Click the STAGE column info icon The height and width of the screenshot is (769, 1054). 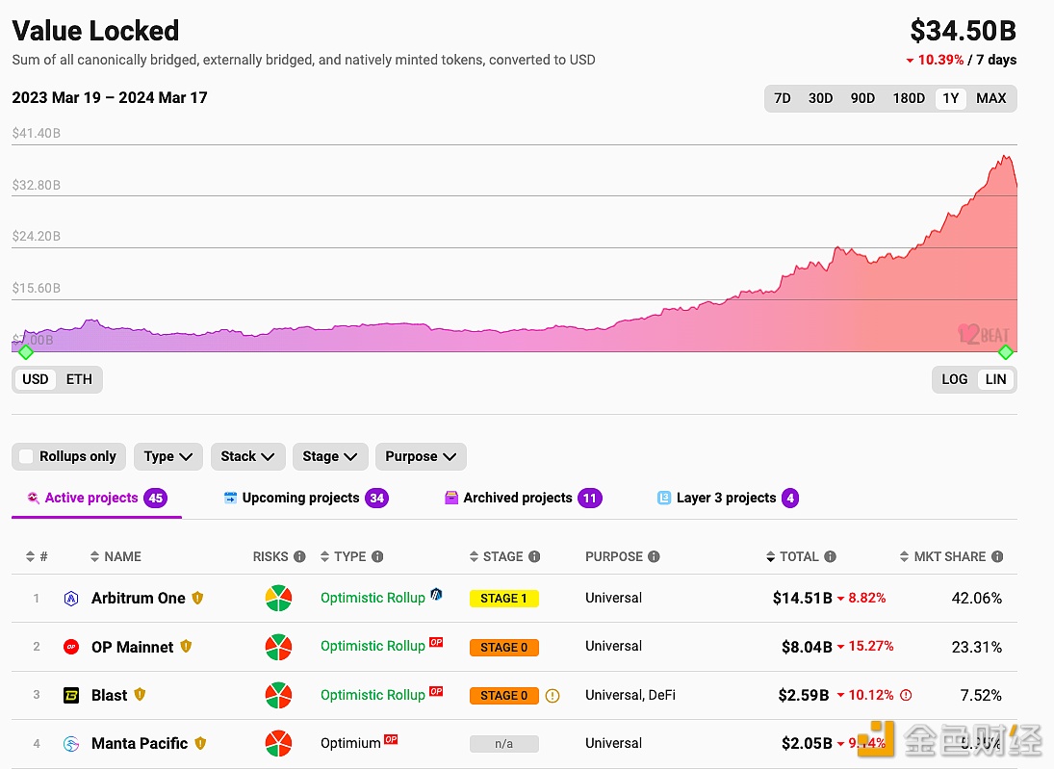(x=534, y=556)
